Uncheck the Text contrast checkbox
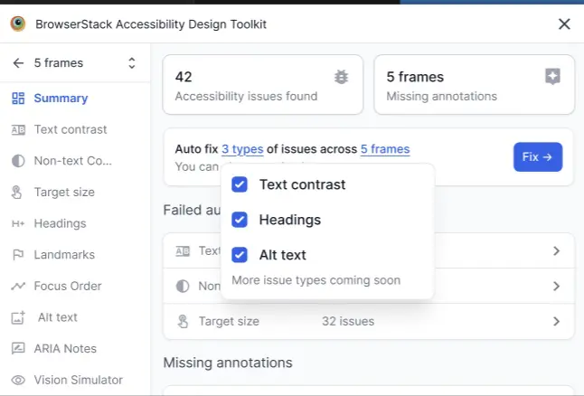This screenshot has width=584, height=396. pos(239,184)
